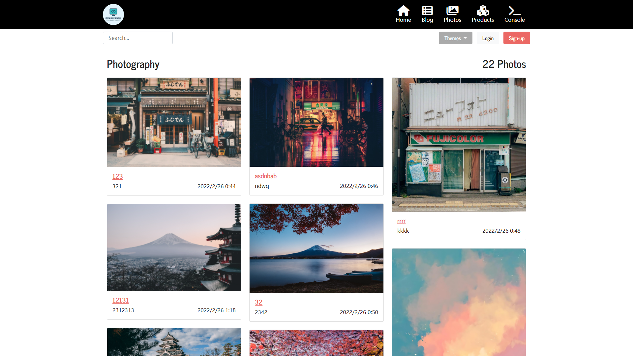Click the red Sign-up button
The width and height of the screenshot is (633, 356).
pos(516,38)
